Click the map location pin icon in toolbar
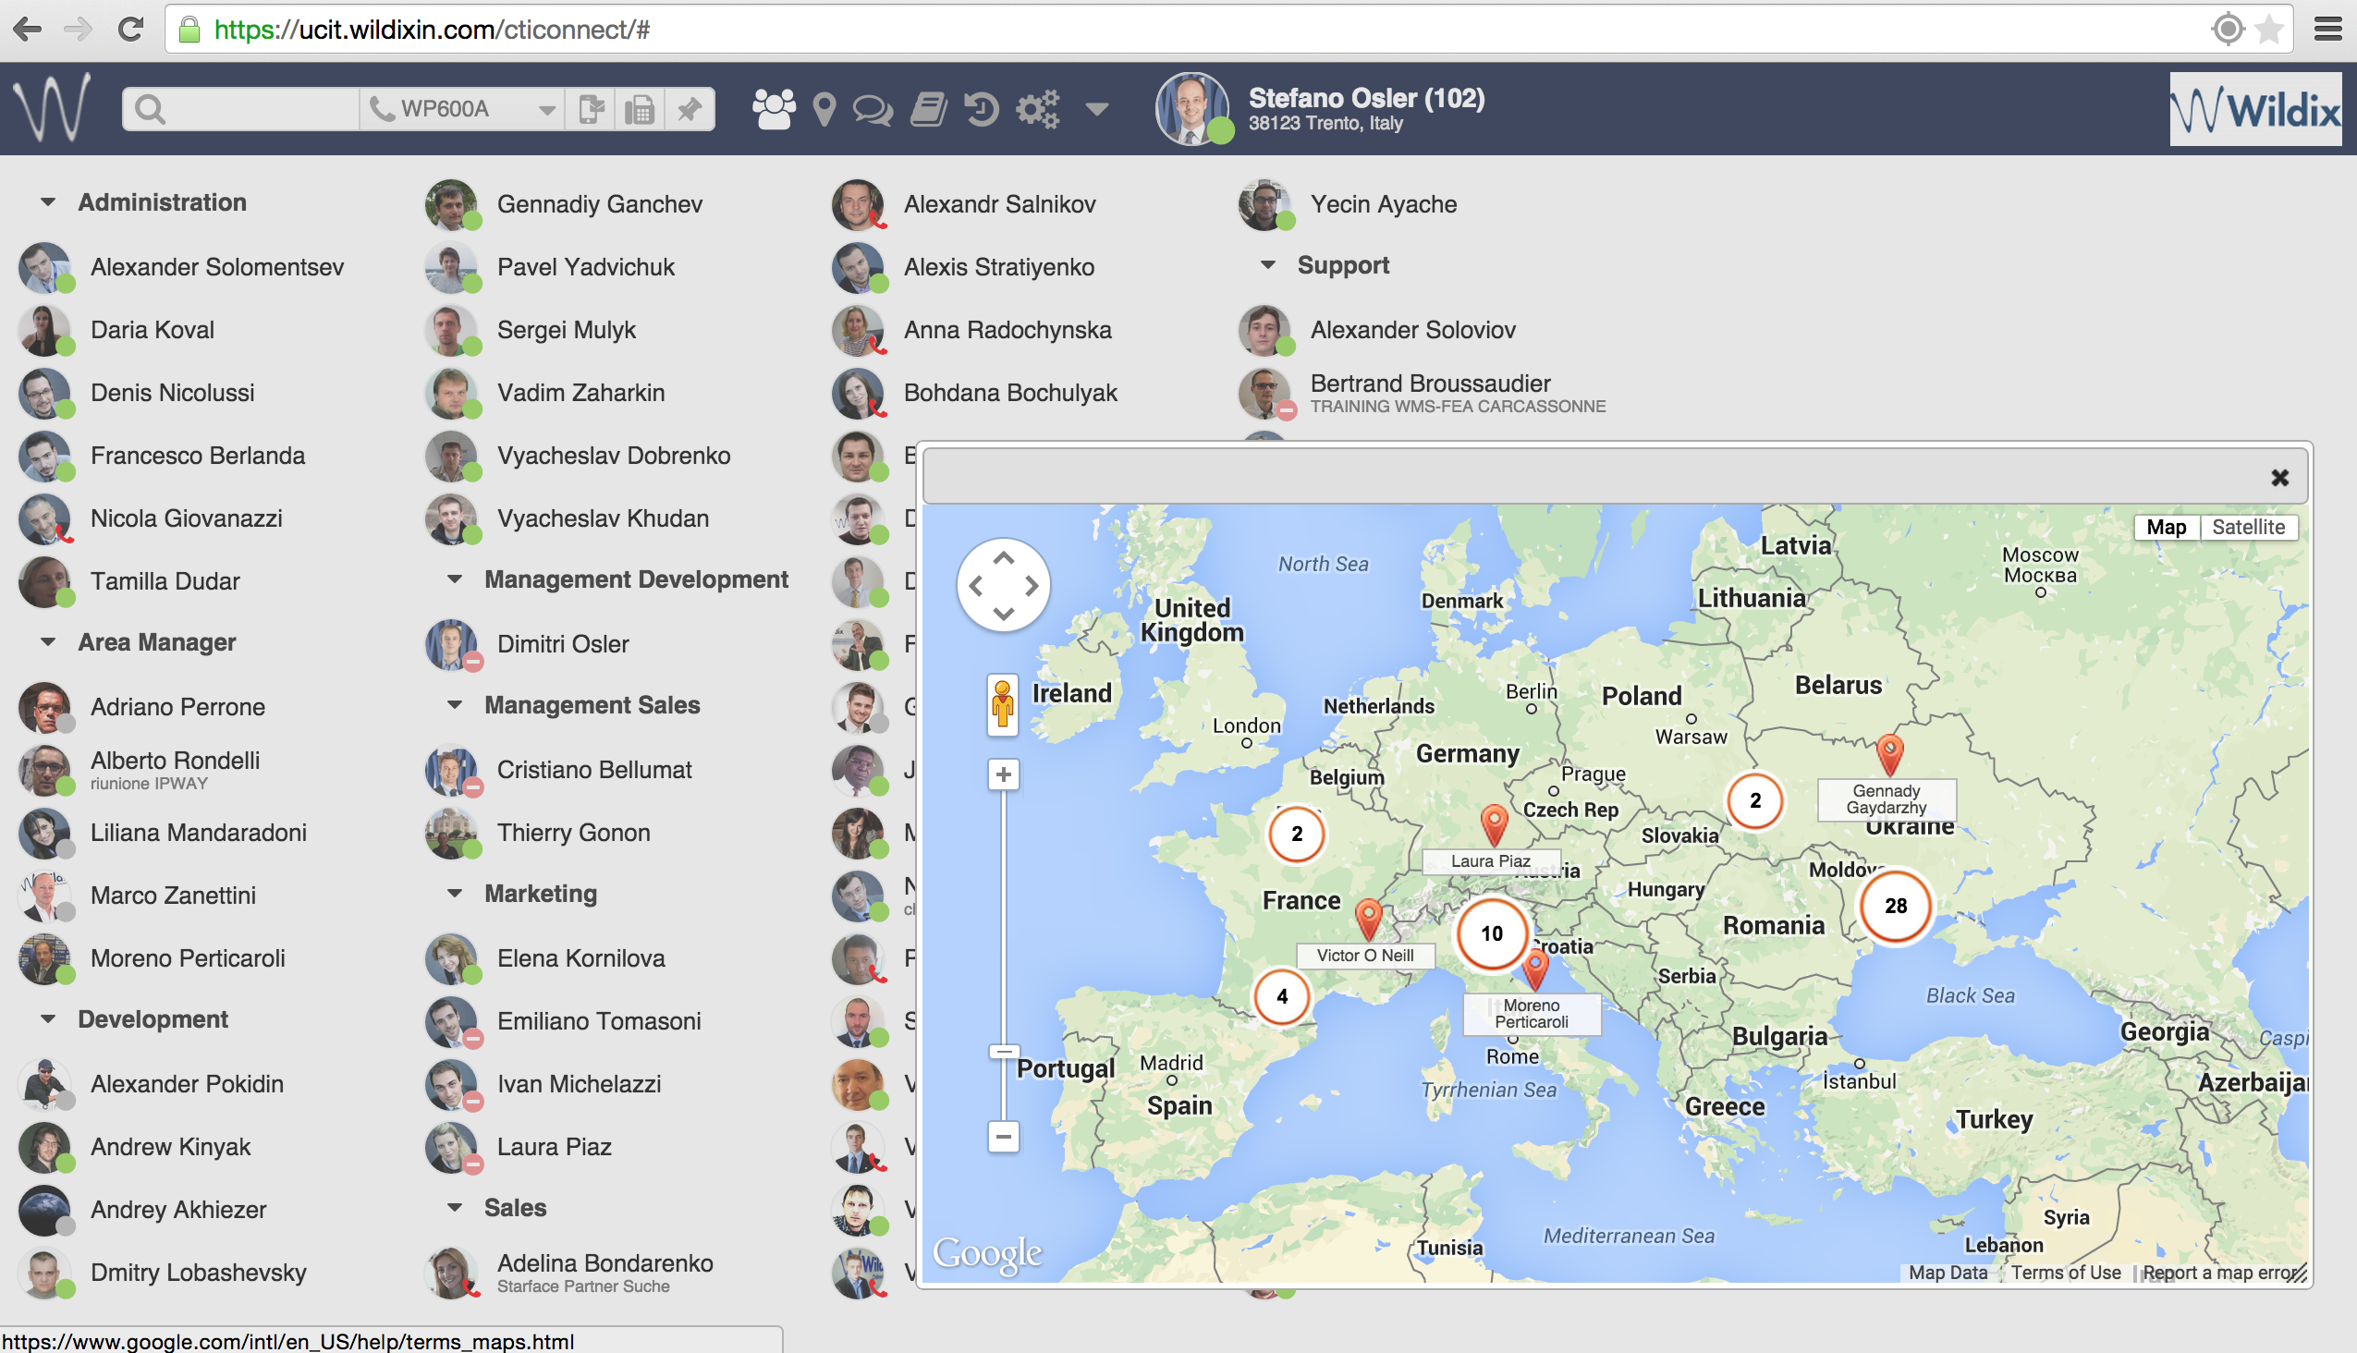The height and width of the screenshot is (1353, 2357). [x=824, y=110]
